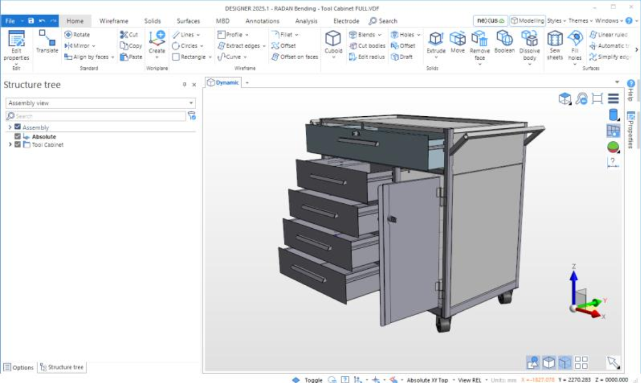Click the Modelling environment button
The image size is (641, 383).
[527, 21]
